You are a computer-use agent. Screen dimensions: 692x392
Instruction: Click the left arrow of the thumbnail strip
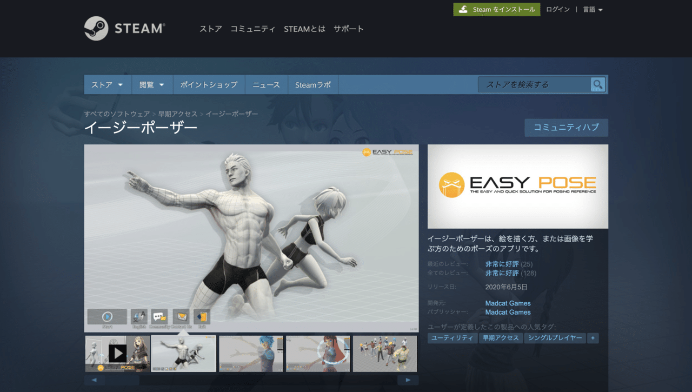coord(95,380)
